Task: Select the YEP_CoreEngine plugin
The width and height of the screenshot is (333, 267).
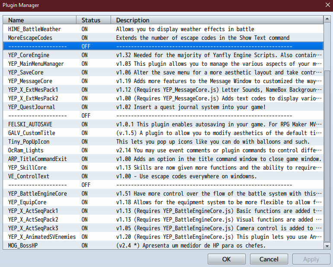Action: 163,55
